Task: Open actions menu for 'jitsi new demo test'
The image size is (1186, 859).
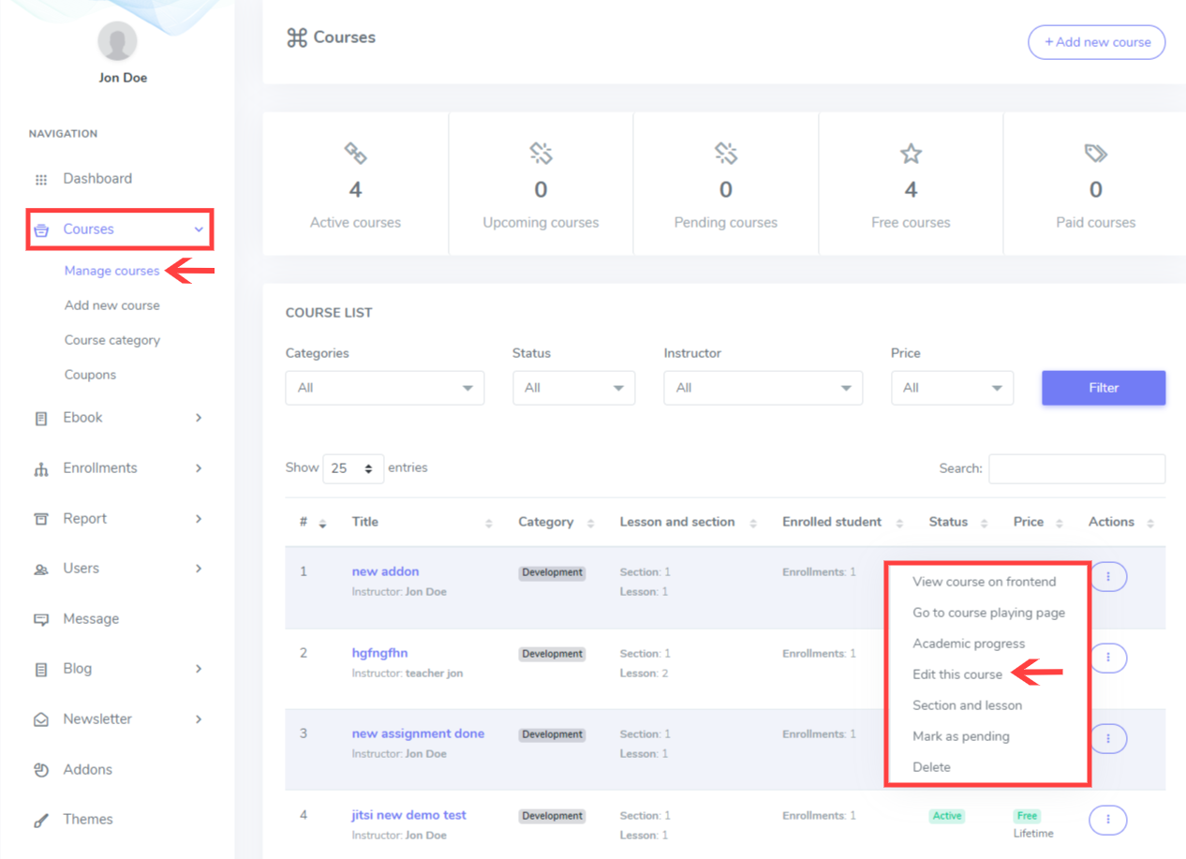Action: coord(1107,820)
